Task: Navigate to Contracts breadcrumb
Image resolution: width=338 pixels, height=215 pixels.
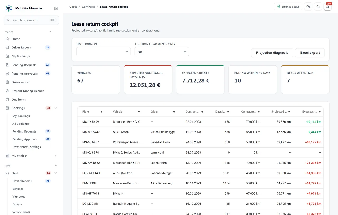Action: coord(88,7)
